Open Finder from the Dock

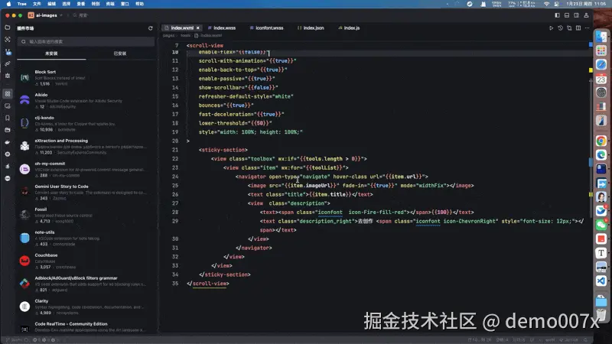click(x=601, y=36)
